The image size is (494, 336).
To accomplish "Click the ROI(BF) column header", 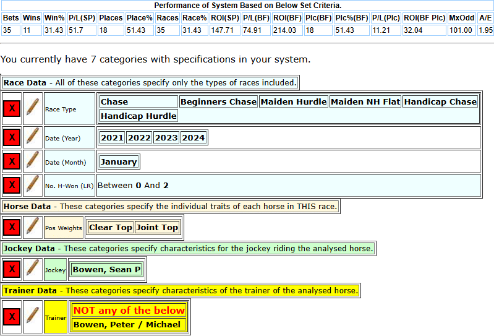I will point(287,18).
